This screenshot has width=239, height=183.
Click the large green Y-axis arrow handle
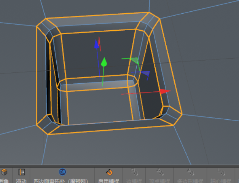click(x=104, y=62)
